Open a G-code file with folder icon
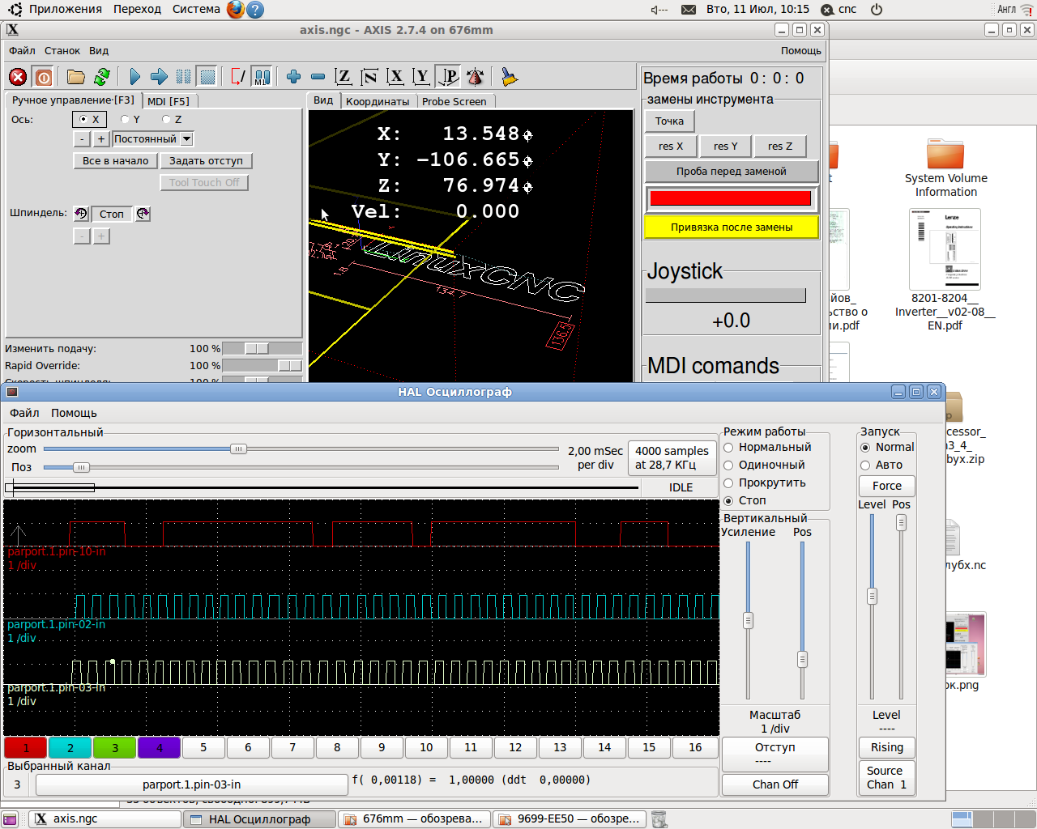The image size is (1037, 829). pos(76,77)
